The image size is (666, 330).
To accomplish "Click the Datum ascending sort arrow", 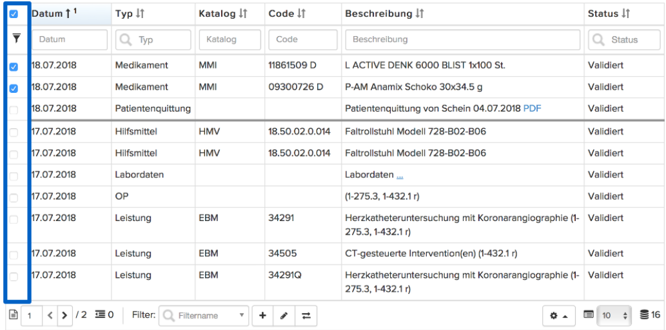I will pyautogui.click(x=68, y=14).
